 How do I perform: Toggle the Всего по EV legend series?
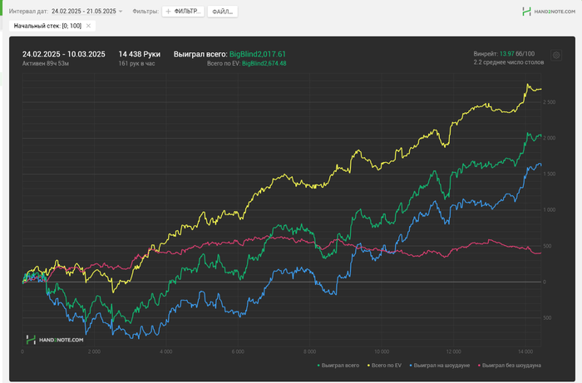click(x=384, y=366)
